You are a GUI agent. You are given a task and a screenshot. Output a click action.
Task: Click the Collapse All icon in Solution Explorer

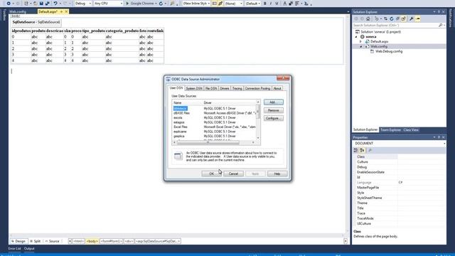397,18
